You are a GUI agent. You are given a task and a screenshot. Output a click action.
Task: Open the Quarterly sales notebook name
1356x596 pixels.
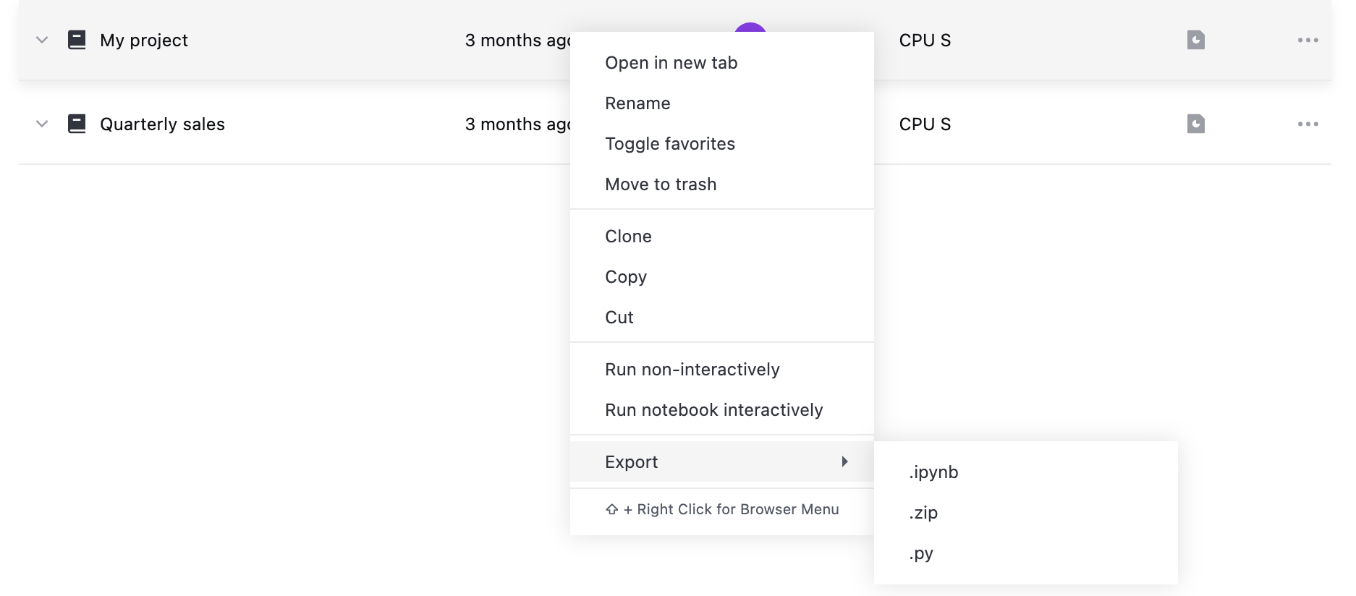click(x=162, y=124)
